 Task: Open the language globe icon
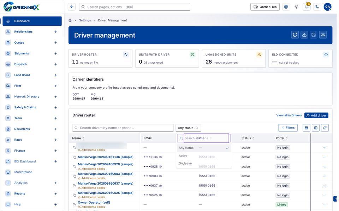point(286,7)
